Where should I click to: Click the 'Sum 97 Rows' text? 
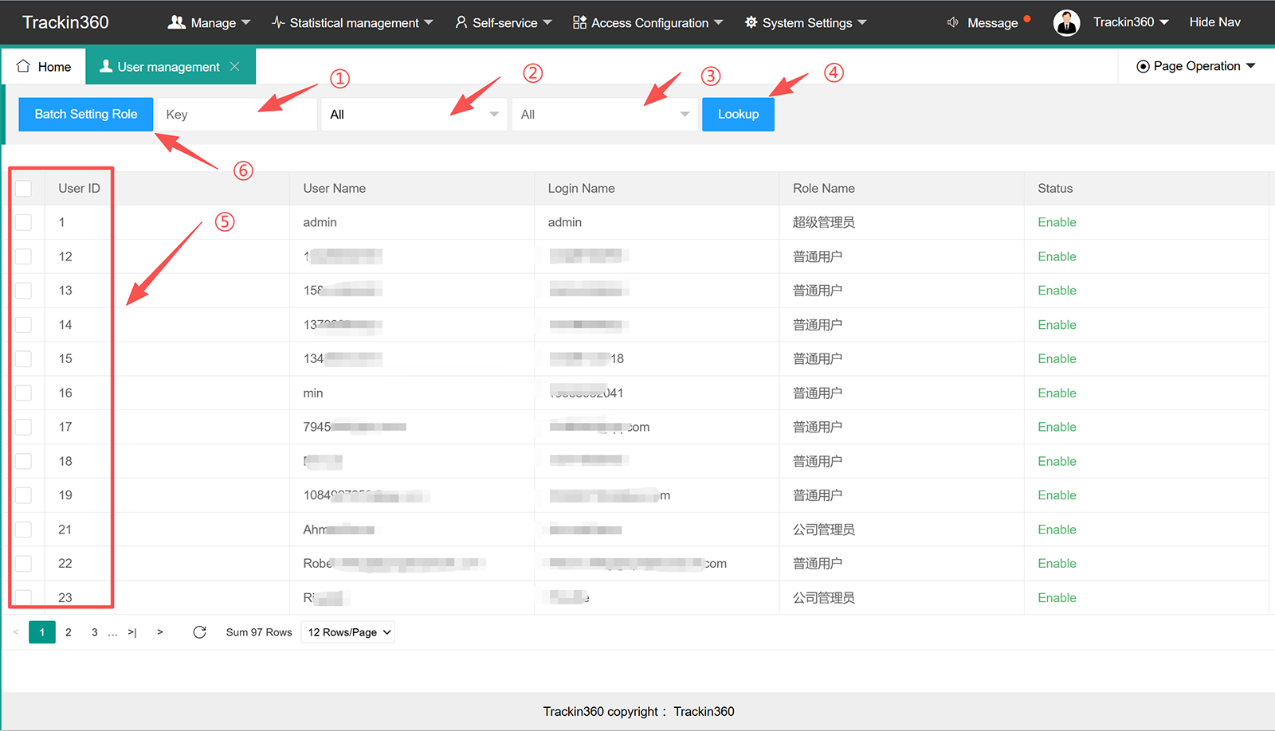[259, 632]
